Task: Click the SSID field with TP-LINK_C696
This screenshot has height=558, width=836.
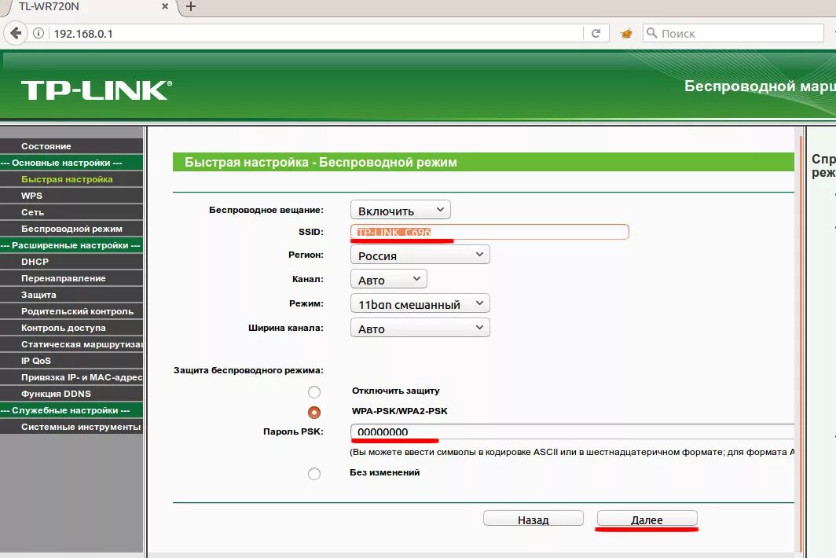Action: [489, 232]
